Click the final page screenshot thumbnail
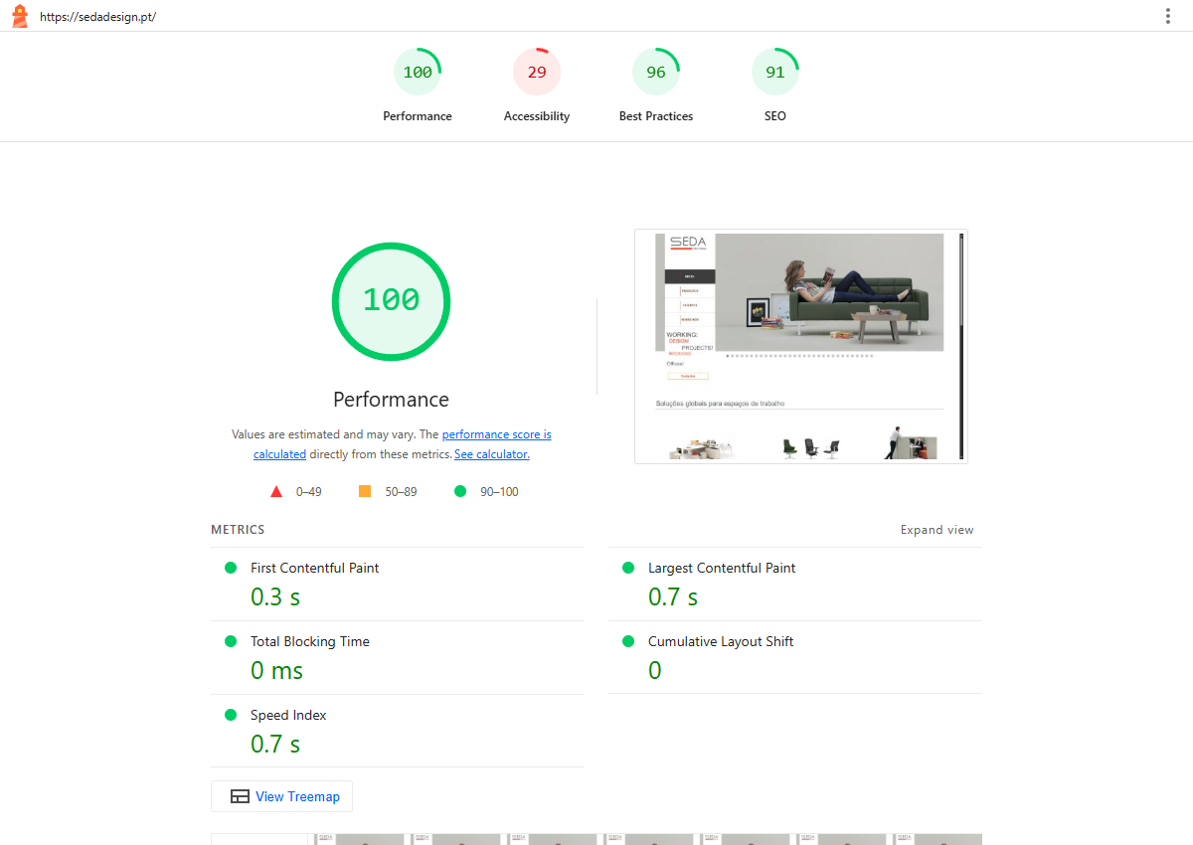Screen dimensions: 1193x845 pos(801,346)
